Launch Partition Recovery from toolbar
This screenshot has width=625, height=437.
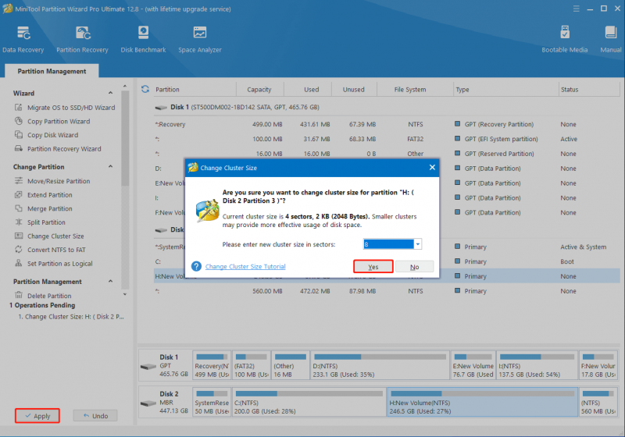(82, 39)
